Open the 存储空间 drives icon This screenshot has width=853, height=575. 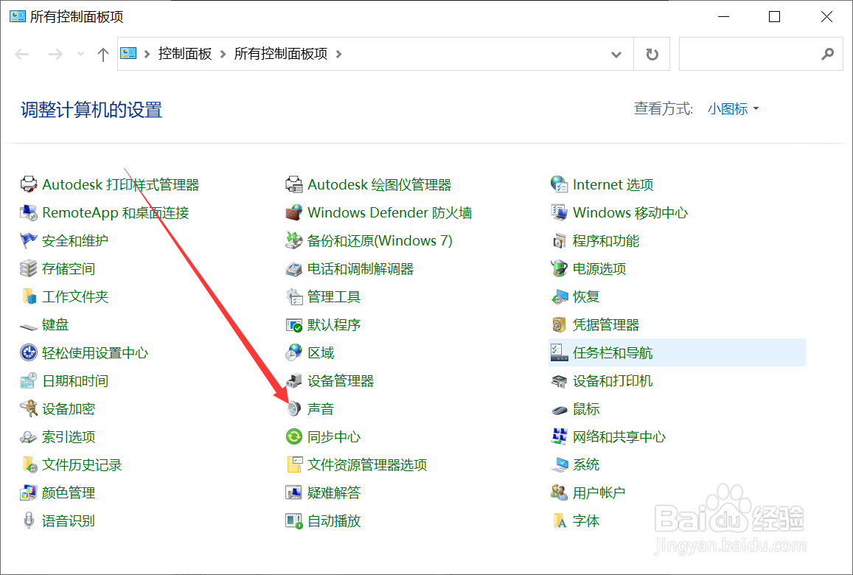pyautogui.click(x=28, y=269)
